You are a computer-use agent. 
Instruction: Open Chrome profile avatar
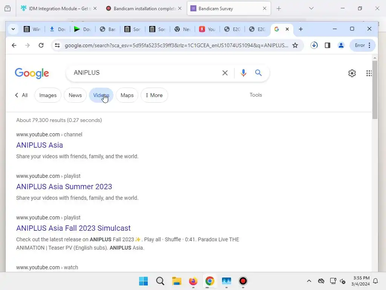click(x=341, y=45)
